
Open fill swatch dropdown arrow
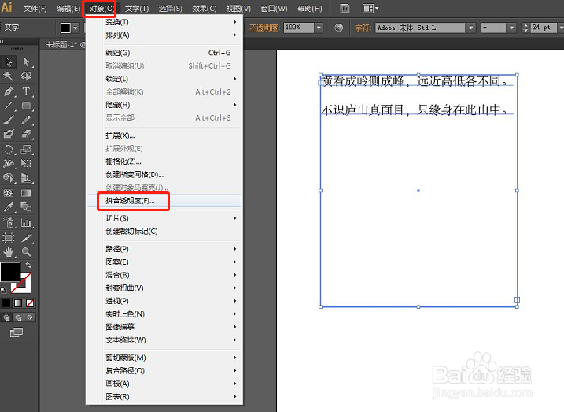pyautogui.click(x=75, y=28)
